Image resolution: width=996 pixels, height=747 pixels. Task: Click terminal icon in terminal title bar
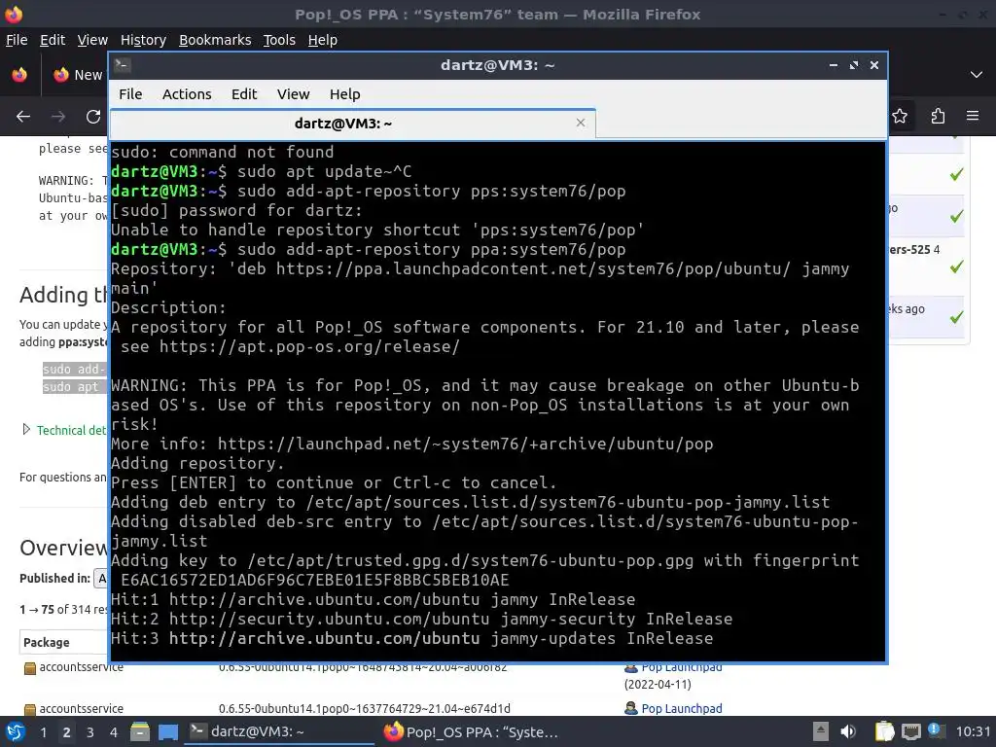pyautogui.click(x=123, y=65)
